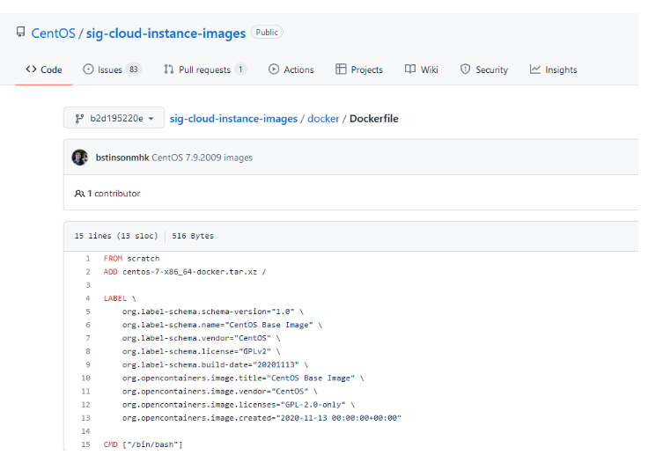Click the Wiki book icon
The width and height of the screenshot is (670, 455).
tap(410, 70)
